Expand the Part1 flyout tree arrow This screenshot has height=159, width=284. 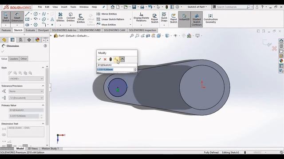click(x=51, y=36)
